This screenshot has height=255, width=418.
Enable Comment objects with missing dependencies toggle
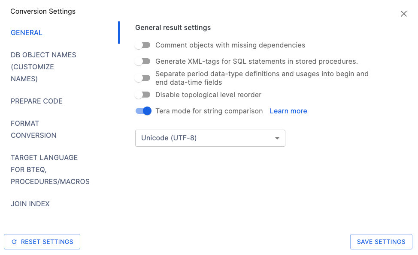click(x=142, y=45)
